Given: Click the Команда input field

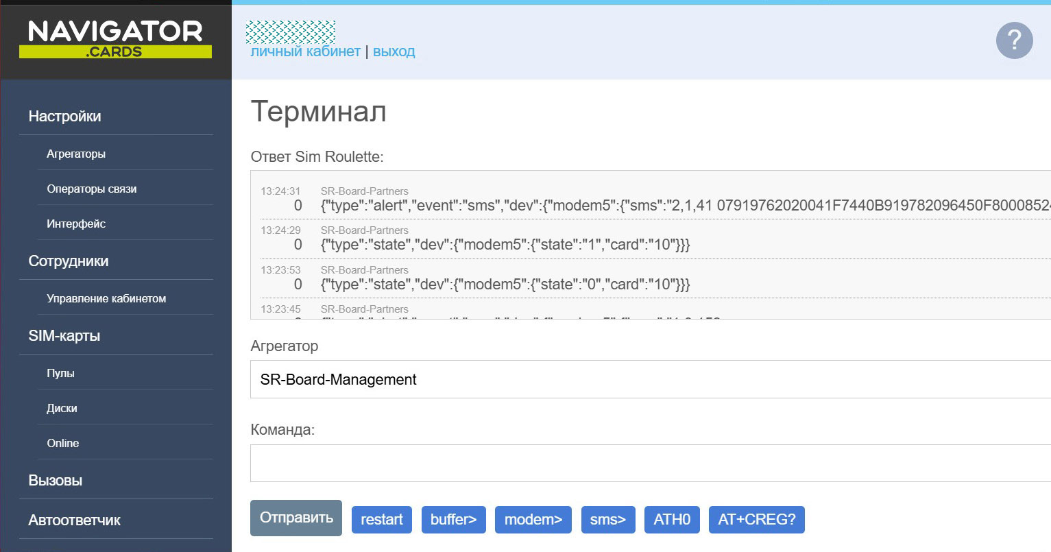Looking at the screenshot, I should point(650,463).
